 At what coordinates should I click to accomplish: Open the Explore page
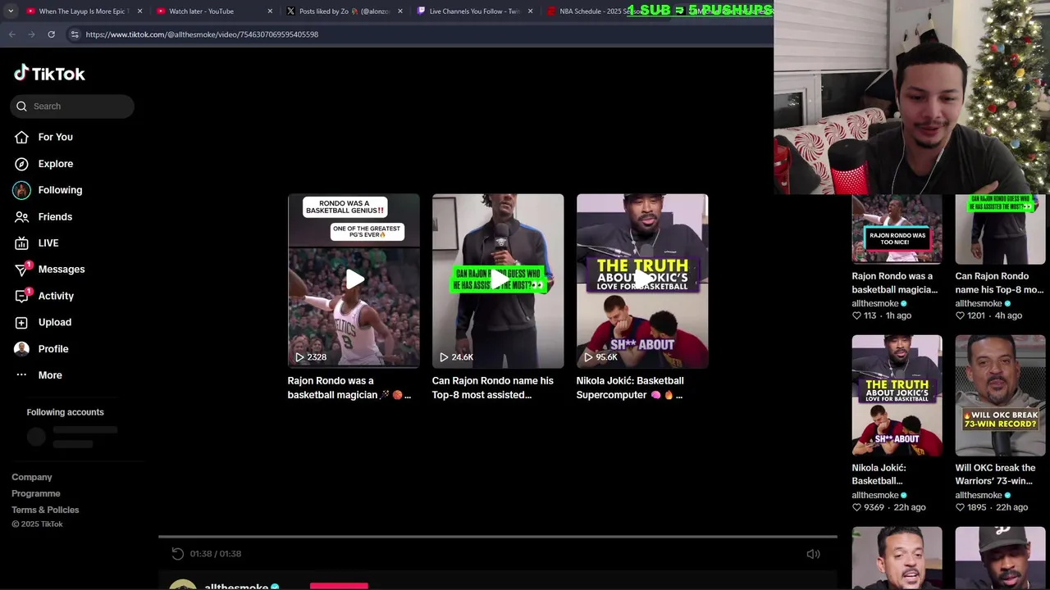[55, 164]
